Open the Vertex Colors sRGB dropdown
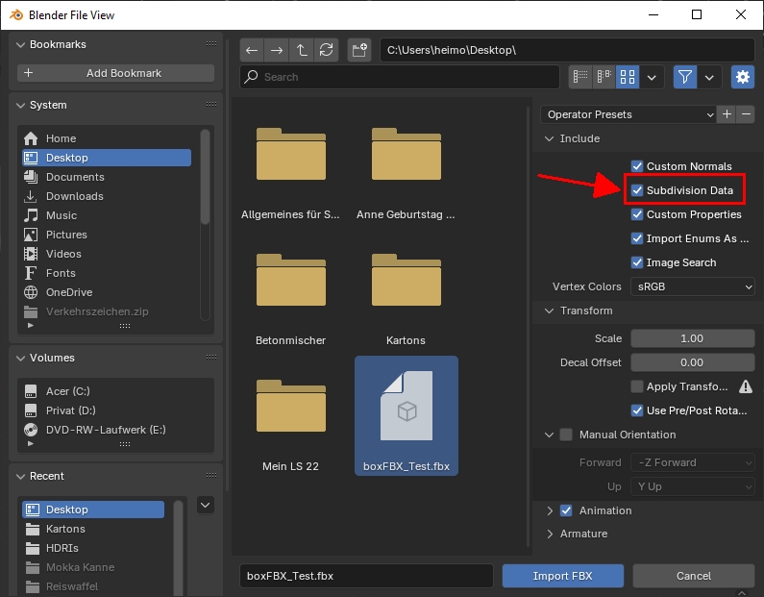 [x=692, y=286]
